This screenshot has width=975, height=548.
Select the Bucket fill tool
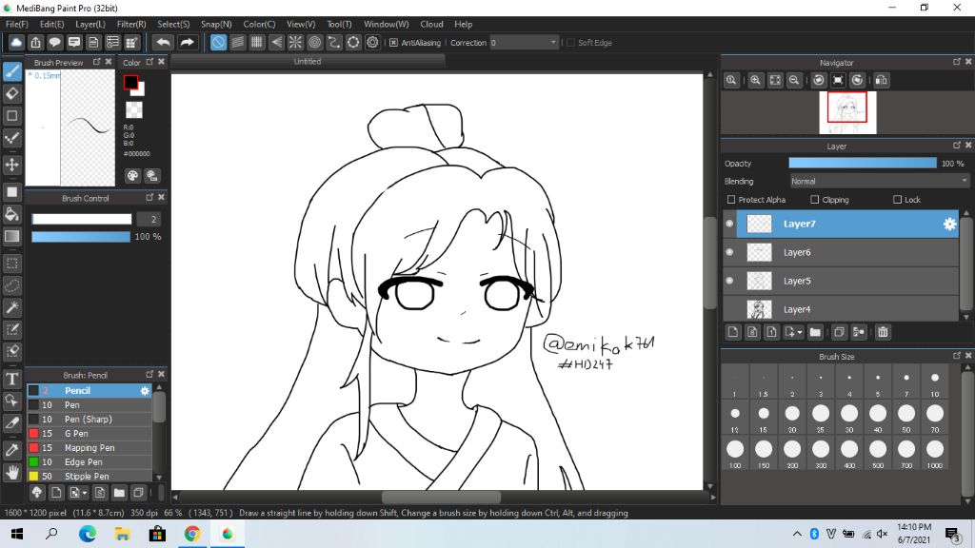11,214
